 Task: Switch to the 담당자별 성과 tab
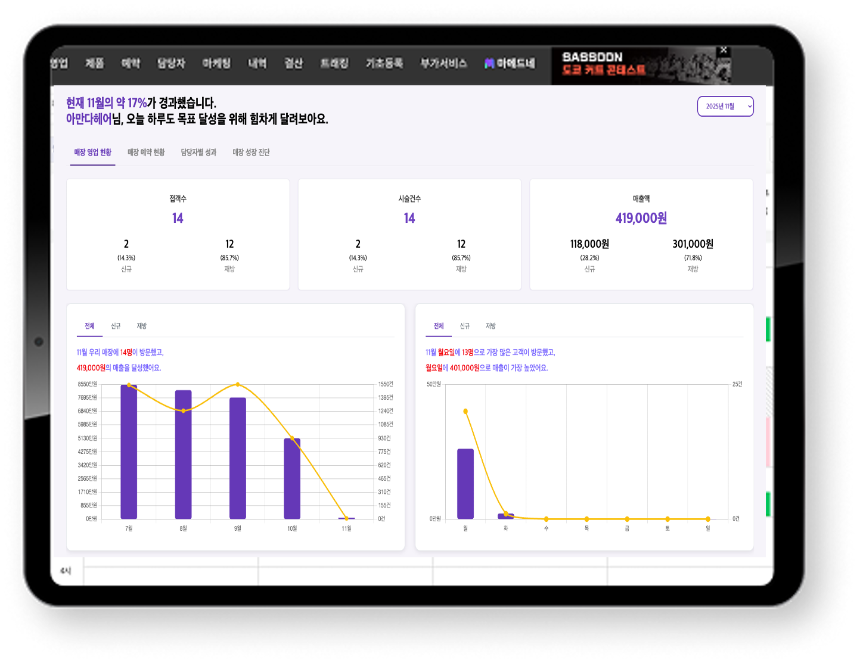pyautogui.click(x=198, y=152)
